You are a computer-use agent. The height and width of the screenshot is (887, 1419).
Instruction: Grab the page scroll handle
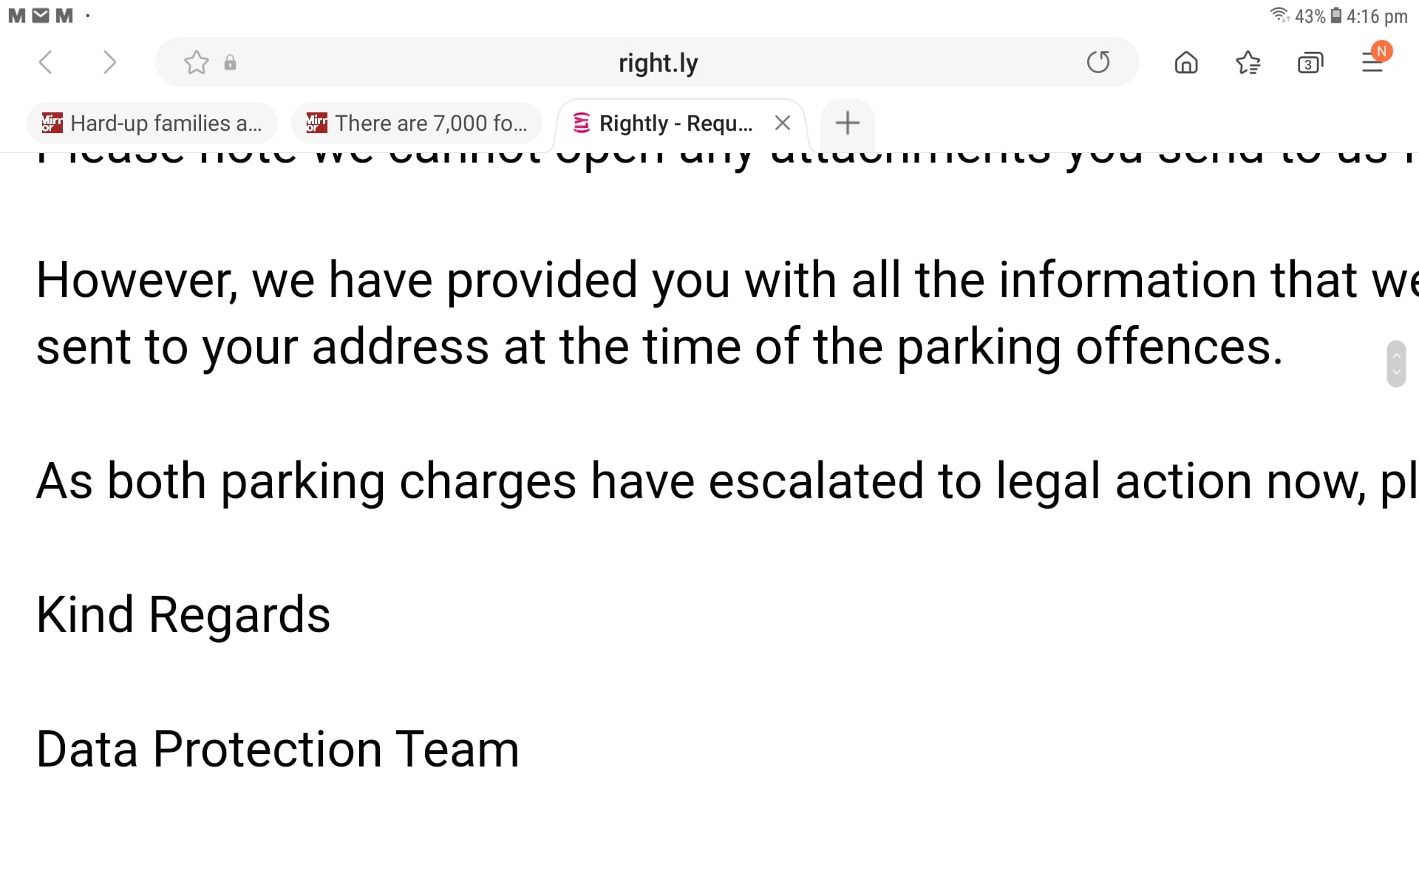point(1396,364)
